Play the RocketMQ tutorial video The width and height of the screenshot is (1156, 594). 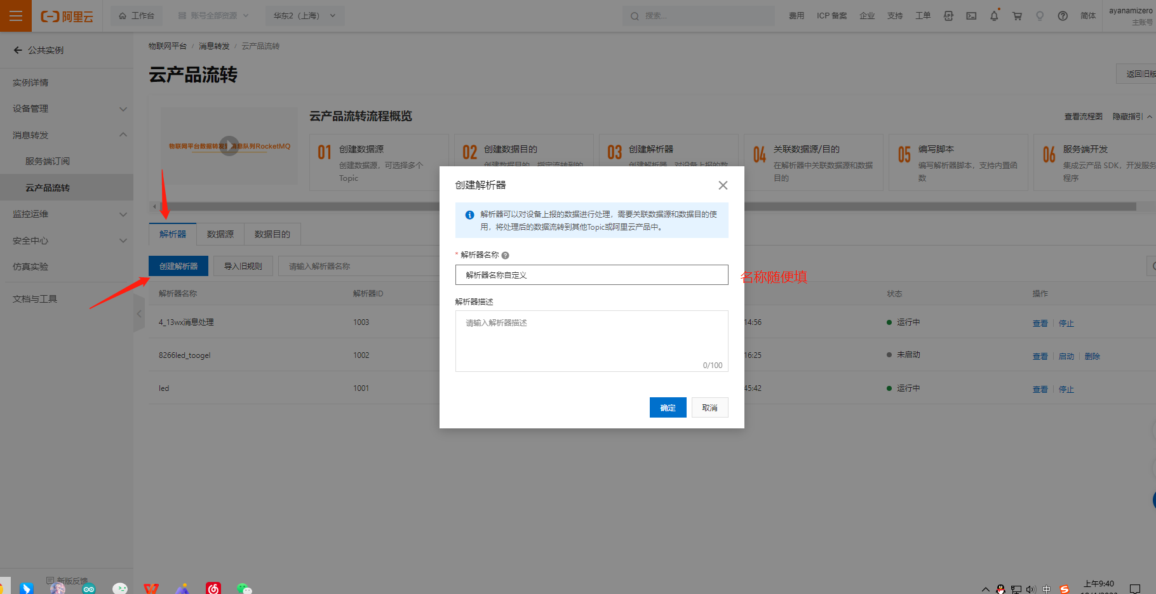tap(229, 146)
